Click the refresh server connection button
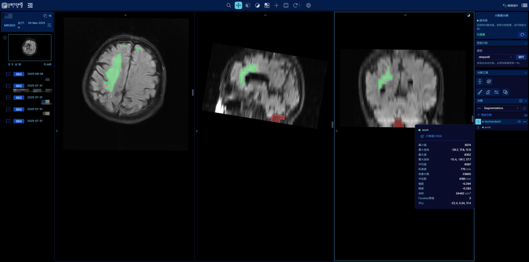This screenshot has height=262, width=529. [522, 35]
